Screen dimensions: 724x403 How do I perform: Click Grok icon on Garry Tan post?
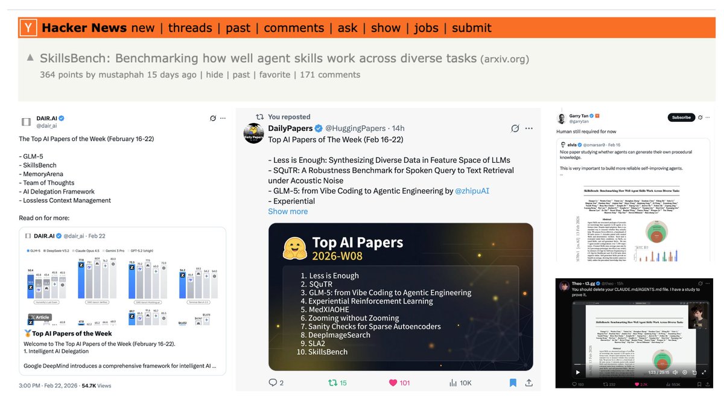[x=700, y=118]
